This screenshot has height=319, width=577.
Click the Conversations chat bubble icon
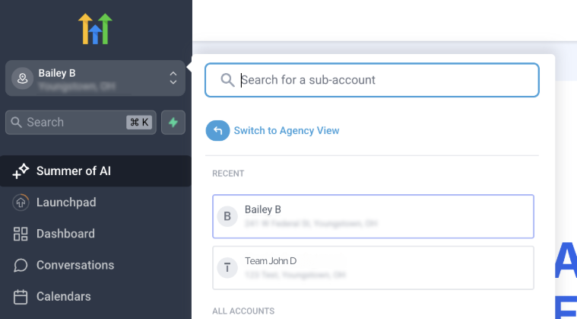[x=21, y=265]
